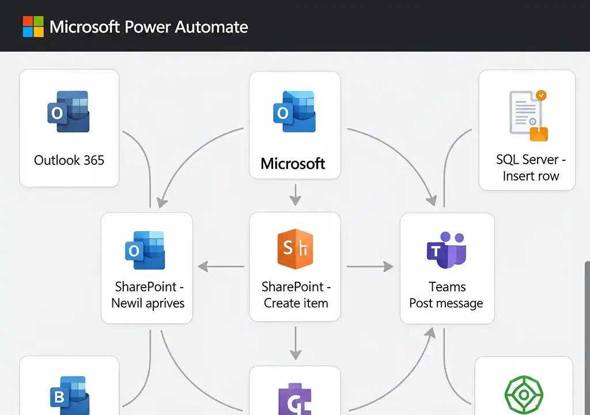Image resolution: width=590 pixels, height=415 pixels.
Task: Select the green octagon target icon
Action: (x=524, y=395)
